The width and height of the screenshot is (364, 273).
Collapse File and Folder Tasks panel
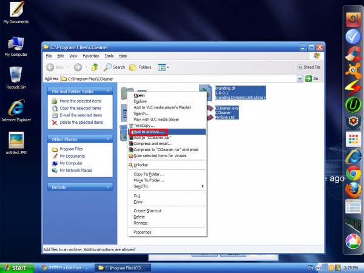click(x=108, y=91)
